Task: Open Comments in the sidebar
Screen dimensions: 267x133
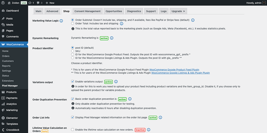Action: click(14, 36)
